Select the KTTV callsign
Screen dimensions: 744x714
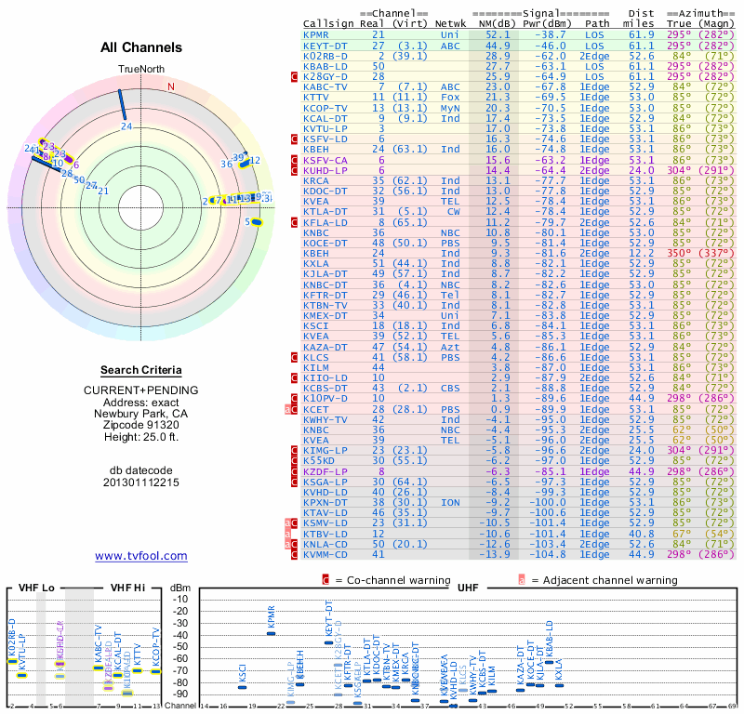[314, 98]
